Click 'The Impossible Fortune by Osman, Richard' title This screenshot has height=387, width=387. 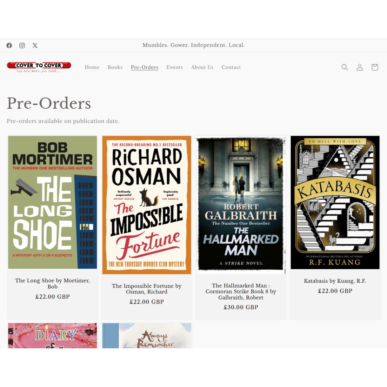click(147, 289)
